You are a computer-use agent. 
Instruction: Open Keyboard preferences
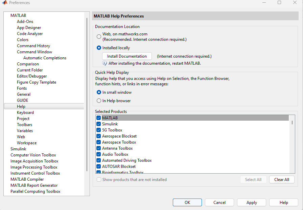(x=25, y=113)
